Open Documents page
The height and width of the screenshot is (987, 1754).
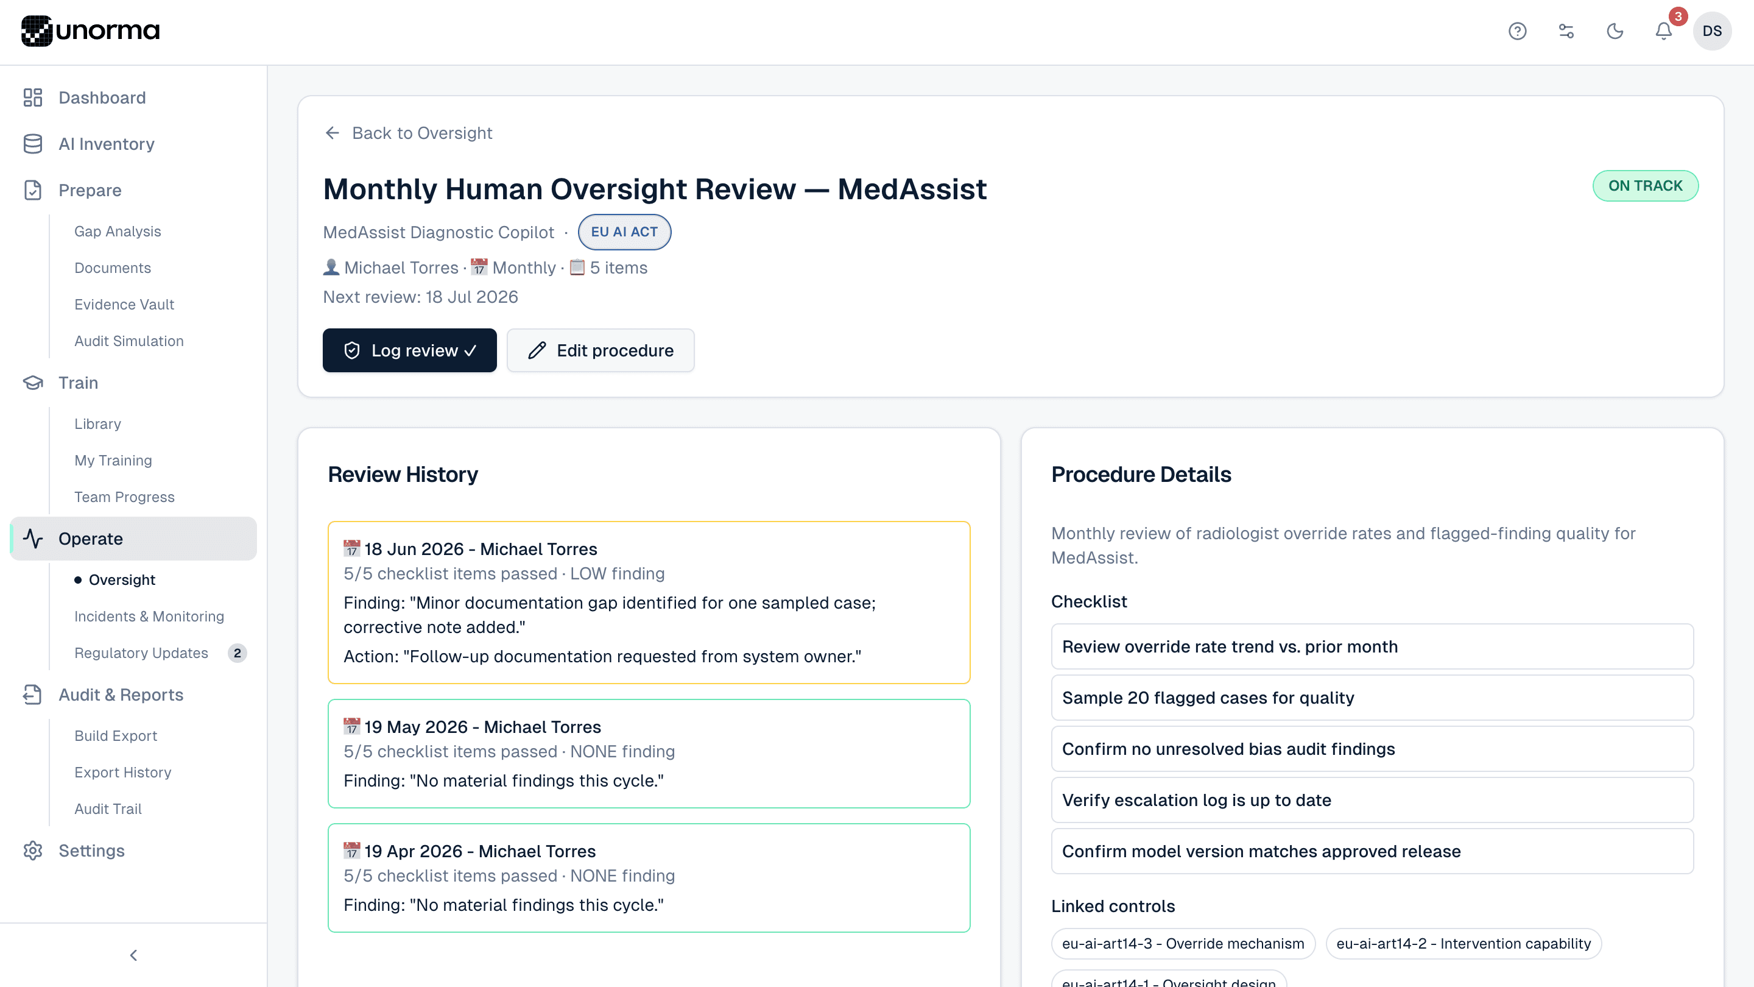pos(112,267)
